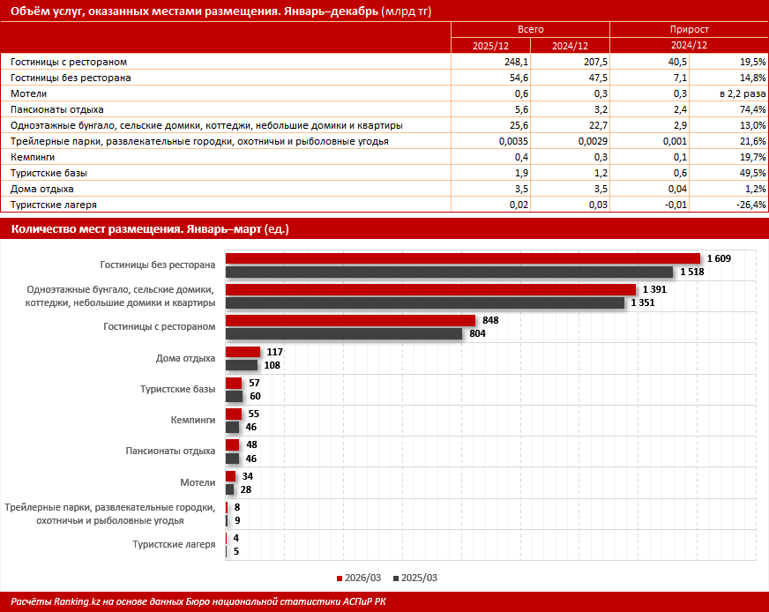Select the Гостиницы с рестораном table row label

coord(69,62)
